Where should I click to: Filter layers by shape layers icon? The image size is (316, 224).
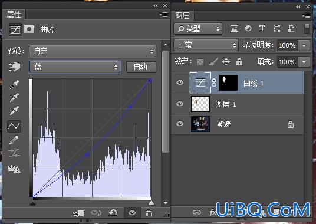[x=276, y=28]
